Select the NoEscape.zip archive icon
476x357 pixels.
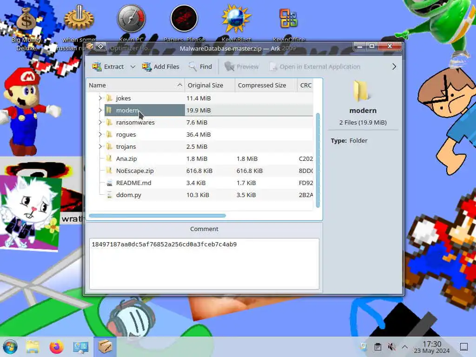coord(109,171)
